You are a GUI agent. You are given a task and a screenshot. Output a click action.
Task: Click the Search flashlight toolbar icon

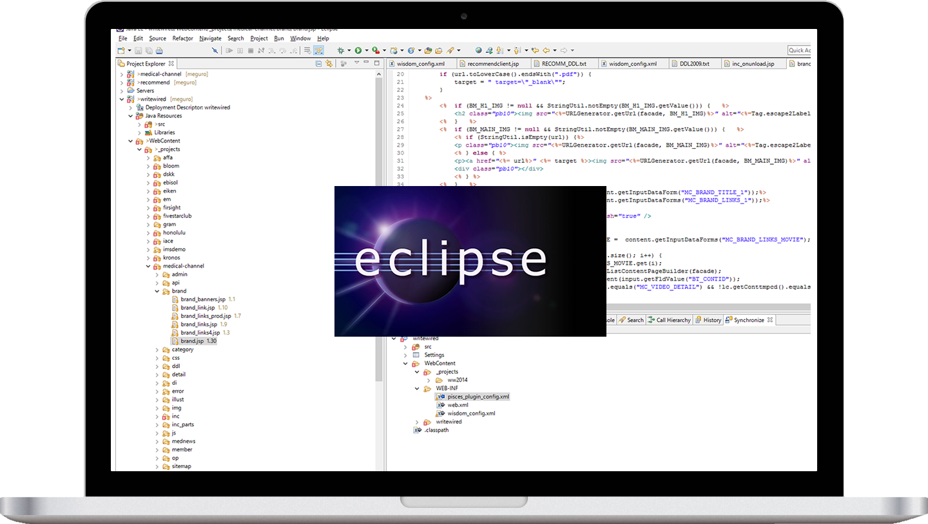coord(450,50)
